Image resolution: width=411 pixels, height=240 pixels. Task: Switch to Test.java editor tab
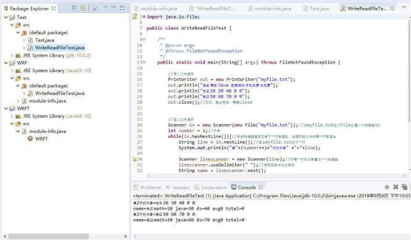click(316, 9)
